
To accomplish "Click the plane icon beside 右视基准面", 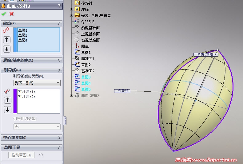I will click(x=77, y=40).
